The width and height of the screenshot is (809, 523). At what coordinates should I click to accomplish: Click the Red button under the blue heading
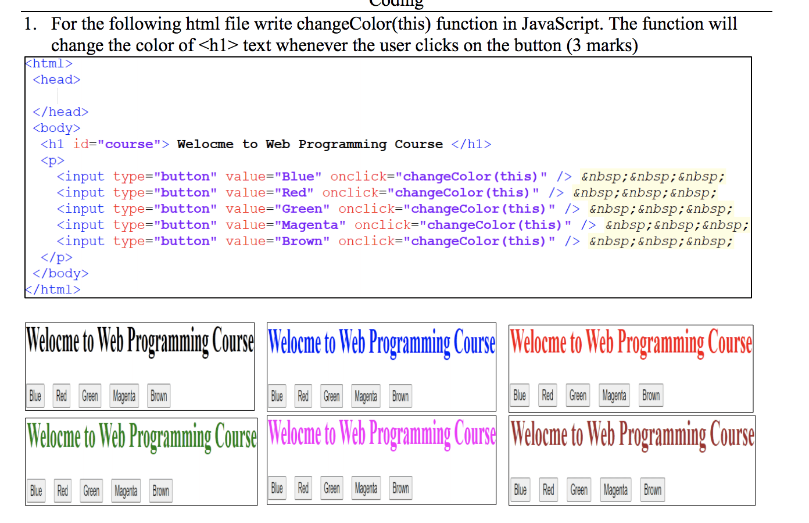pyautogui.click(x=303, y=396)
